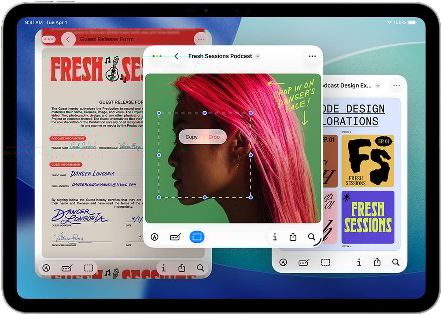Go back in the Guest Release Form window

tap(68, 40)
